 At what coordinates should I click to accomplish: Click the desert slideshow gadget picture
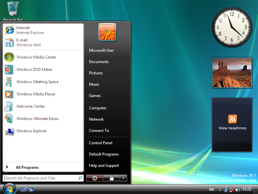pyautogui.click(x=232, y=73)
